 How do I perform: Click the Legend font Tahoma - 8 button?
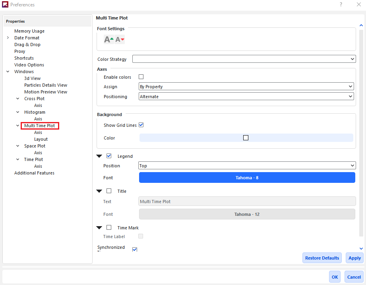[247, 178]
